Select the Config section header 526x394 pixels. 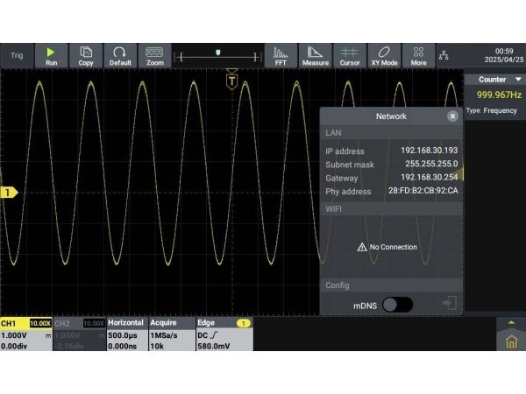click(391, 285)
